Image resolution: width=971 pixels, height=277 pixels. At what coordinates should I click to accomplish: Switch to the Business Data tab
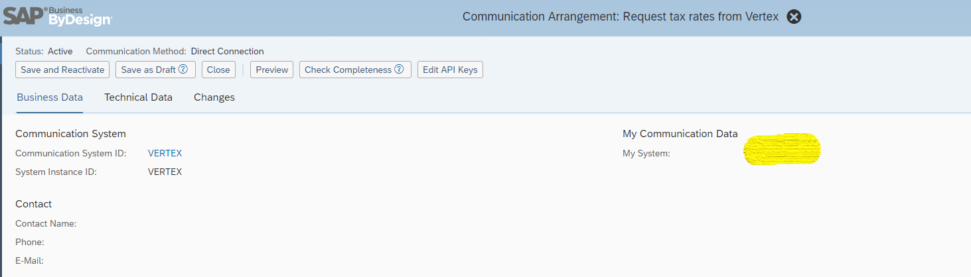tap(50, 97)
